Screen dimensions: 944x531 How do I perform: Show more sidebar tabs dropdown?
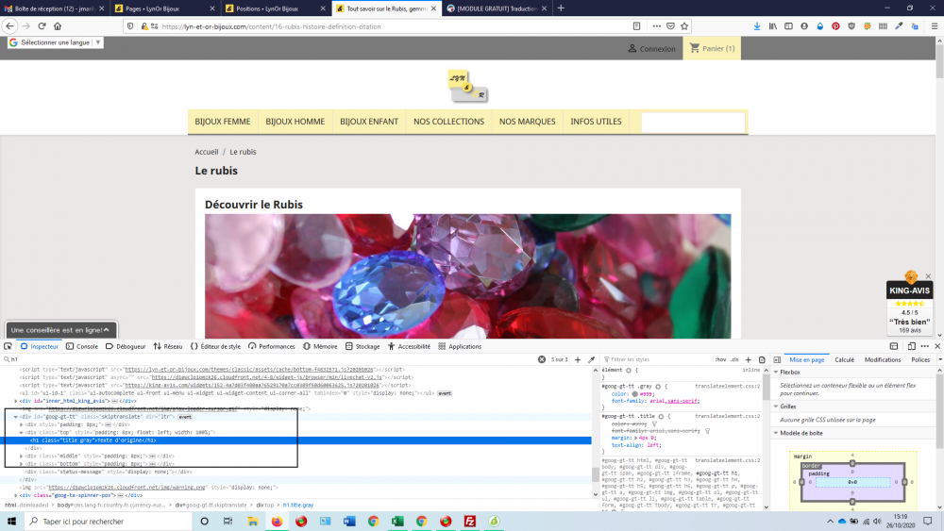pyautogui.click(x=940, y=359)
